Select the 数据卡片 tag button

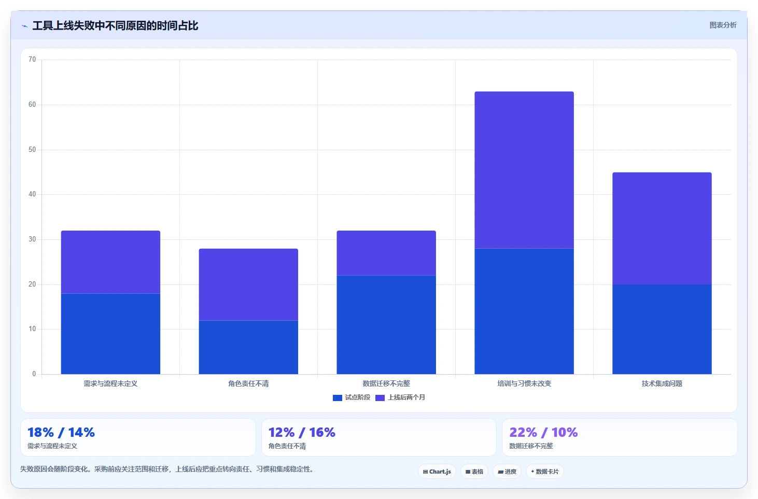545,472
